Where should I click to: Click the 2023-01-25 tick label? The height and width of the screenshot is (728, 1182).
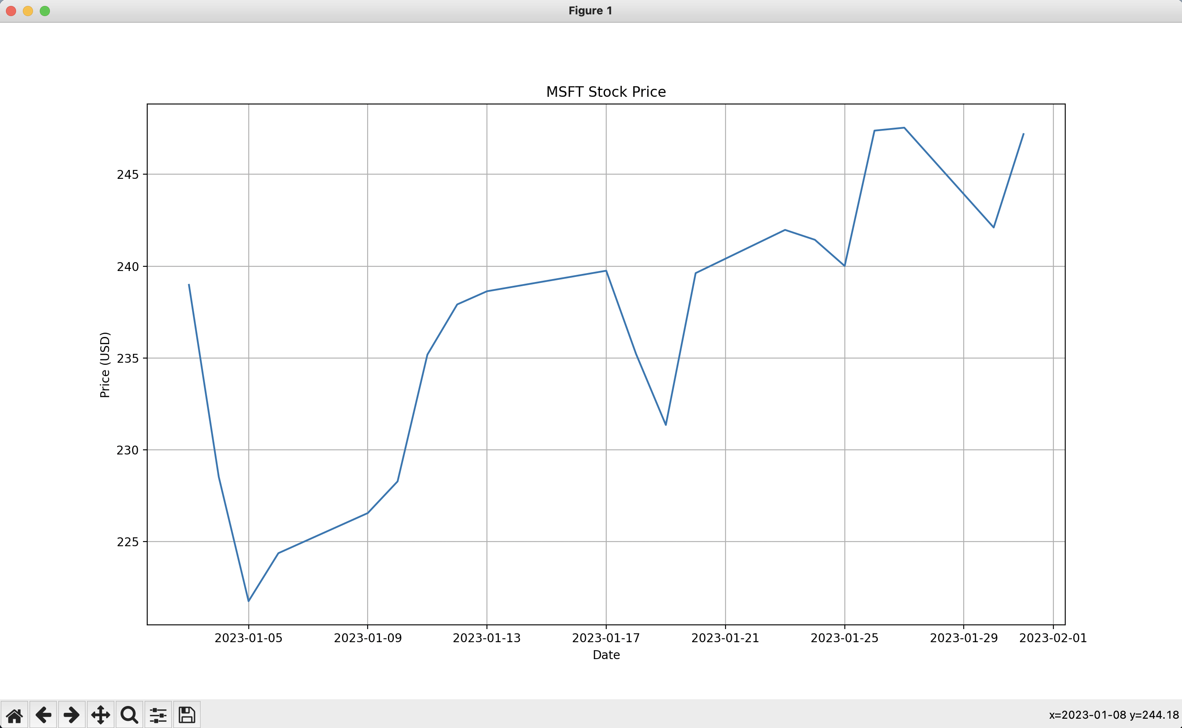pyautogui.click(x=844, y=638)
